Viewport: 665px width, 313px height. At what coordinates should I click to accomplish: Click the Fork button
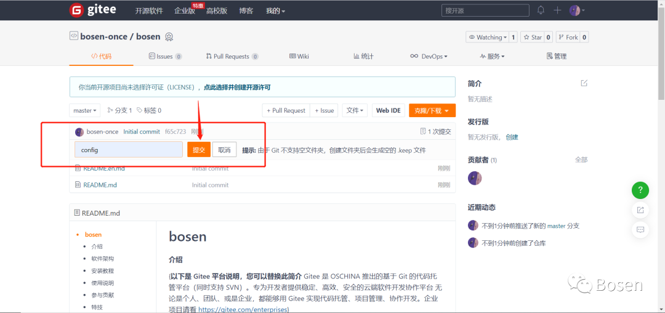coord(568,38)
